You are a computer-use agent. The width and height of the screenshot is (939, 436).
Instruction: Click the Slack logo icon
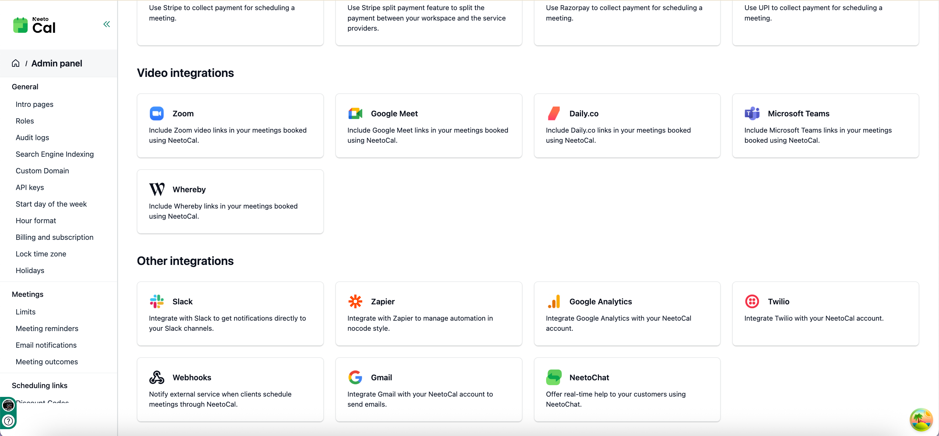click(157, 302)
